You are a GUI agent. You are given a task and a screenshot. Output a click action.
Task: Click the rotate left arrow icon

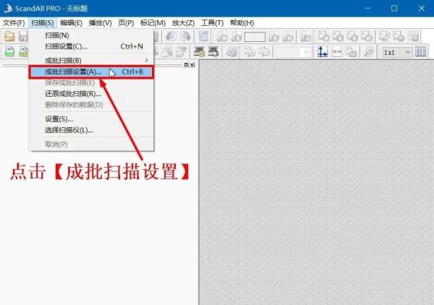pyautogui.click(x=171, y=36)
